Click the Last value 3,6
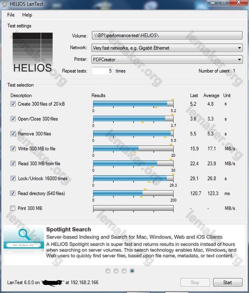The height and width of the screenshot is (293, 249). (193, 119)
